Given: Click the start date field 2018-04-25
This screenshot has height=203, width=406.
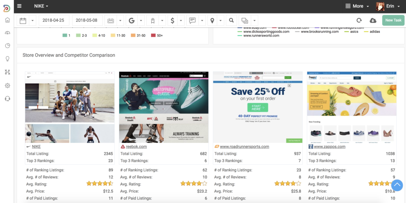Looking at the screenshot, I should point(54,21).
